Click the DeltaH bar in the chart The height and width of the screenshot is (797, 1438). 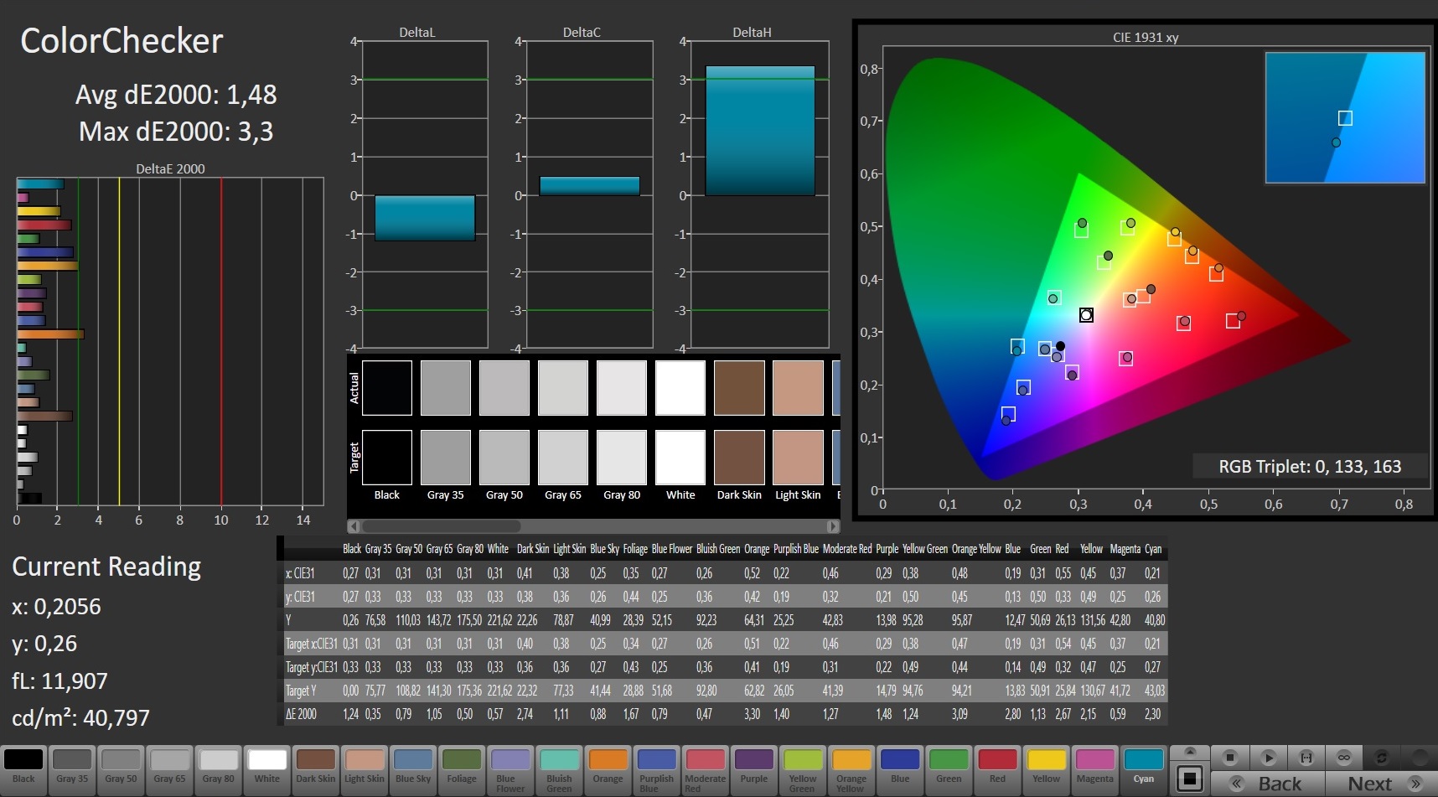coord(760,131)
